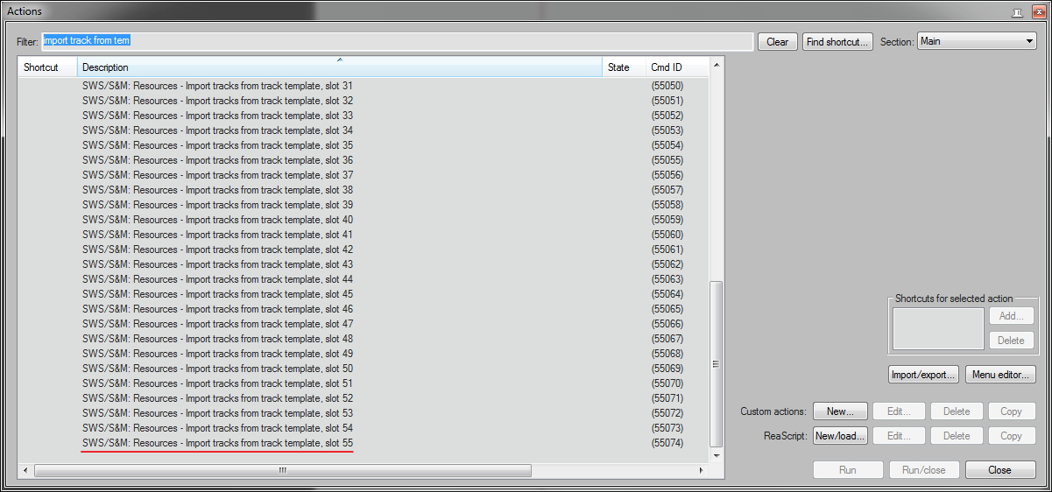Click the vertical scrollbar down arrow
The height and width of the screenshot is (492, 1052).
tap(717, 456)
